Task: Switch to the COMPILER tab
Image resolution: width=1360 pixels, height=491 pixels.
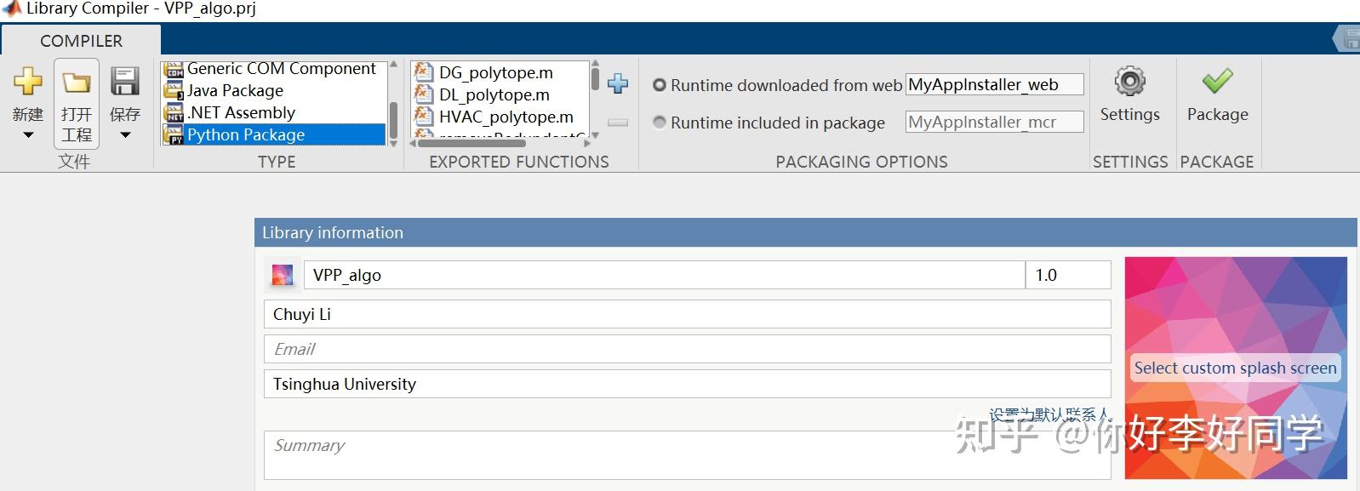Action: (x=81, y=41)
